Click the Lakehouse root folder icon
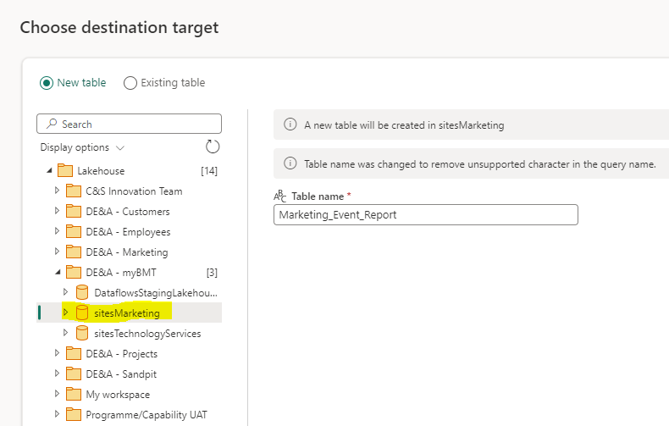This screenshot has width=669, height=426. [65, 171]
